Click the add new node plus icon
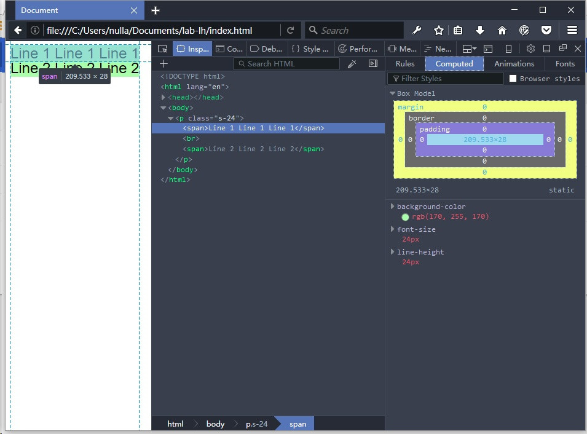The image size is (587, 434). click(163, 64)
